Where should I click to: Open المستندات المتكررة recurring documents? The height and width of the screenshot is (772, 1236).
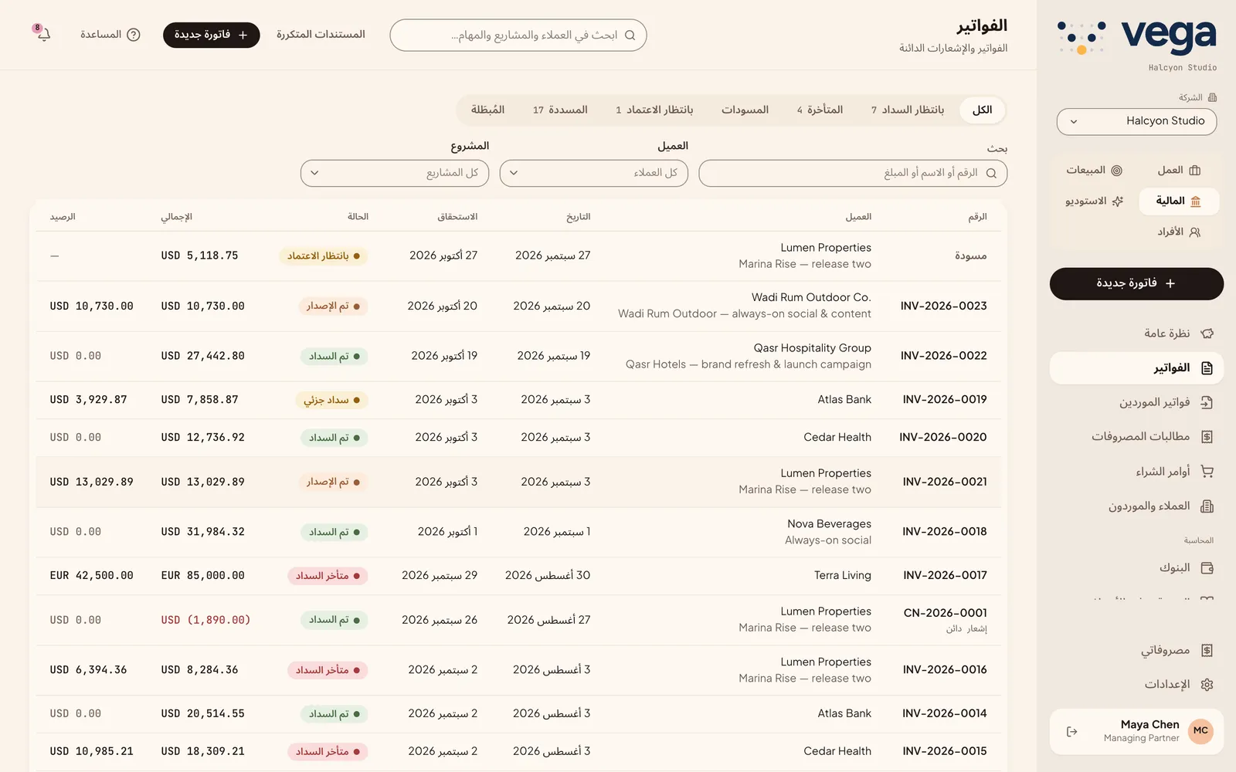pyautogui.click(x=321, y=35)
